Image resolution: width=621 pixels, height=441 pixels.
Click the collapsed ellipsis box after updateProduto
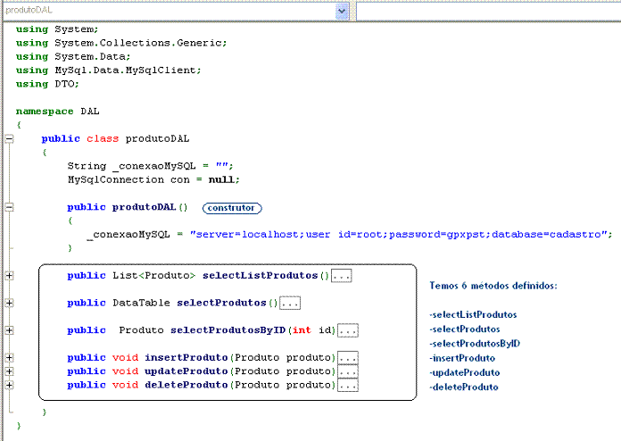(x=348, y=371)
